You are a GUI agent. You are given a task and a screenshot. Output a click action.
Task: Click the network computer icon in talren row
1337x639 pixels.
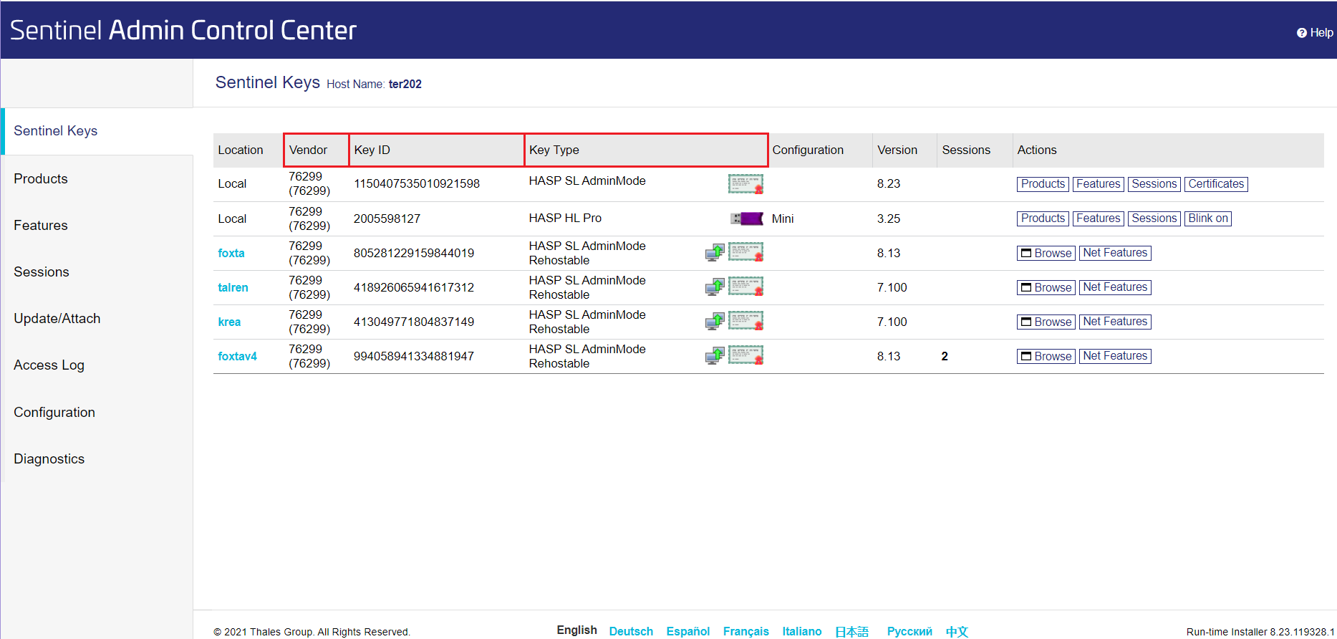[715, 287]
